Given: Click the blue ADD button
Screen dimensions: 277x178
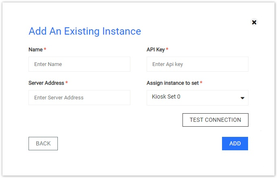Looking at the screenshot, I should pyautogui.click(x=235, y=143).
